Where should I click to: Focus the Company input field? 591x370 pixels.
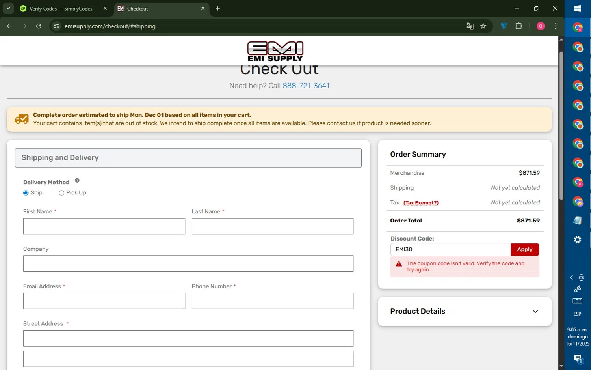pyautogui.click(x=188, y=263)
